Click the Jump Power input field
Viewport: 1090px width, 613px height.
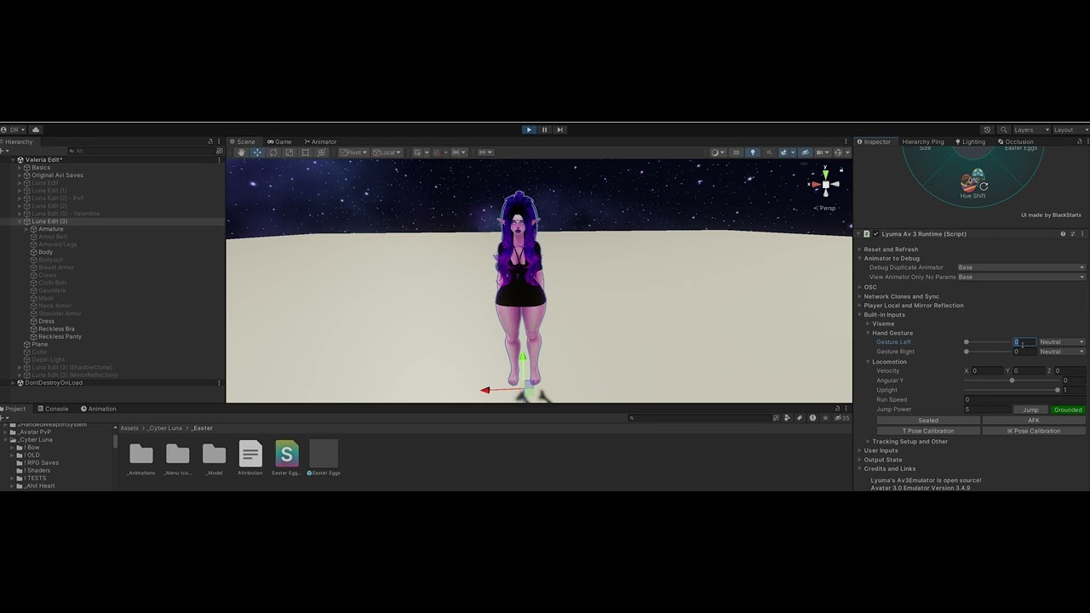coord(986,410)
